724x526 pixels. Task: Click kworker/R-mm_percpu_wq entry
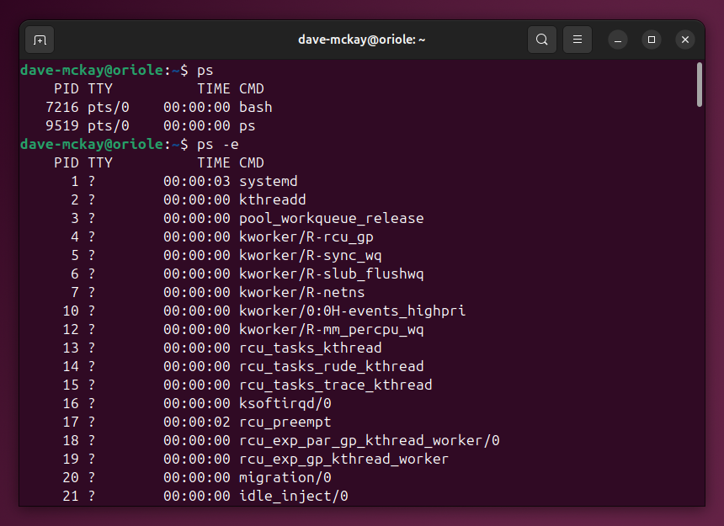coord(331,329)
